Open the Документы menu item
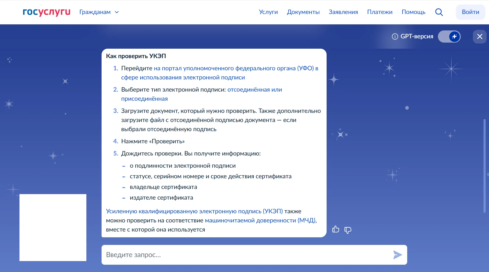 (303, 12)
